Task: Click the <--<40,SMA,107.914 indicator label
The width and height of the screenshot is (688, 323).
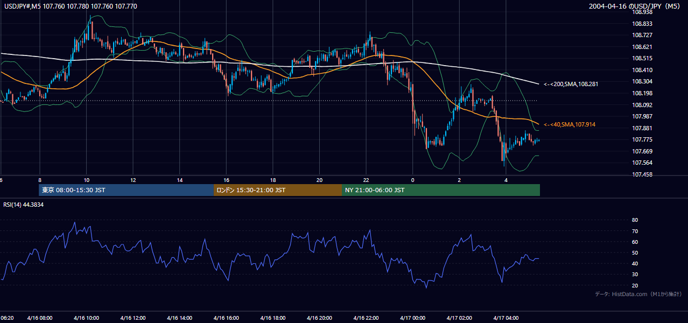Action: (569, 124)
